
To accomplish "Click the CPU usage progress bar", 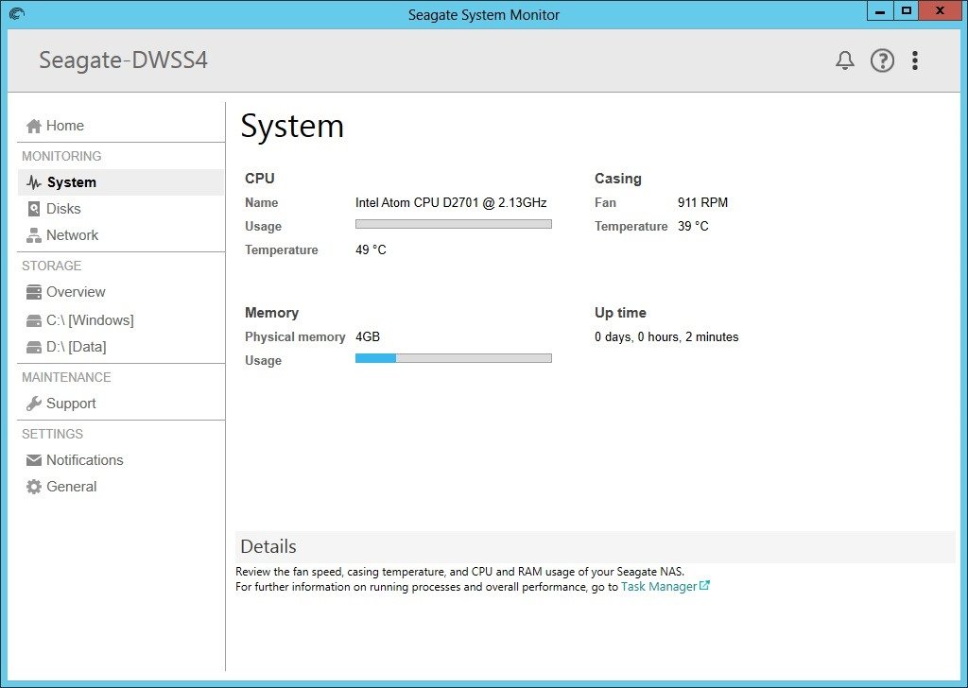I will pyautogui.click(x=454, y=225).
